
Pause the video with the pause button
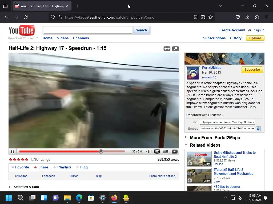coord(13,151)
